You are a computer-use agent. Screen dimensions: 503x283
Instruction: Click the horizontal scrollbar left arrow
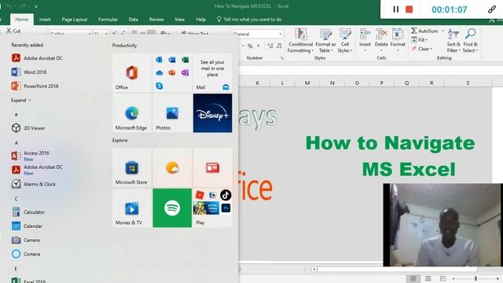point(314,269)
